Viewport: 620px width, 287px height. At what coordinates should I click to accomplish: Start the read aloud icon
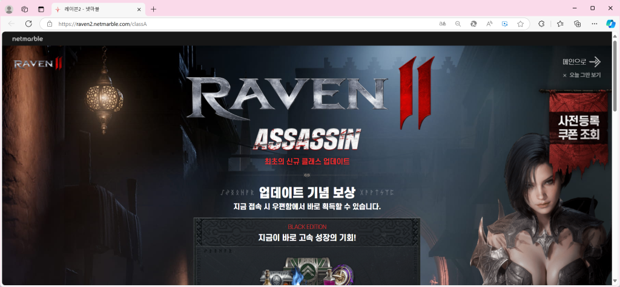pyautogui.click(x=489, y=24)
